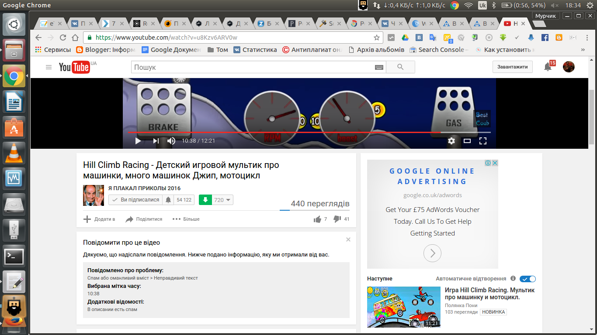Open the on-screen keyboard in search box
Screen dimensions: 597x335
(x=379, y=67)
